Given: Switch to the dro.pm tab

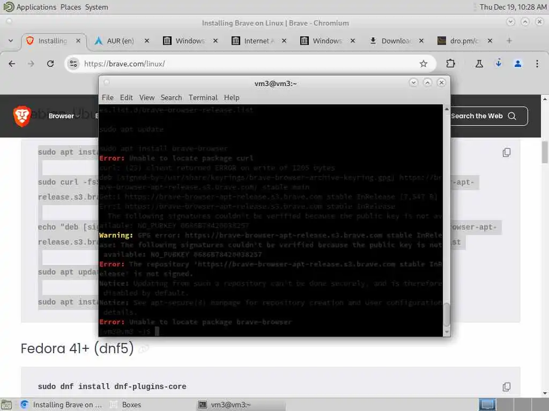Looking at the screenshot, I should tap(464, 41).
